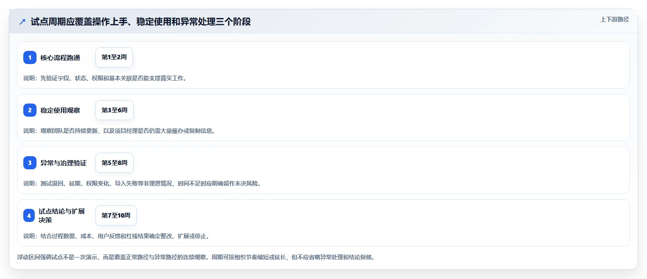Click description starting 说明：先验证字段
The width and height of the screenshot is (647, 279).
105,79
